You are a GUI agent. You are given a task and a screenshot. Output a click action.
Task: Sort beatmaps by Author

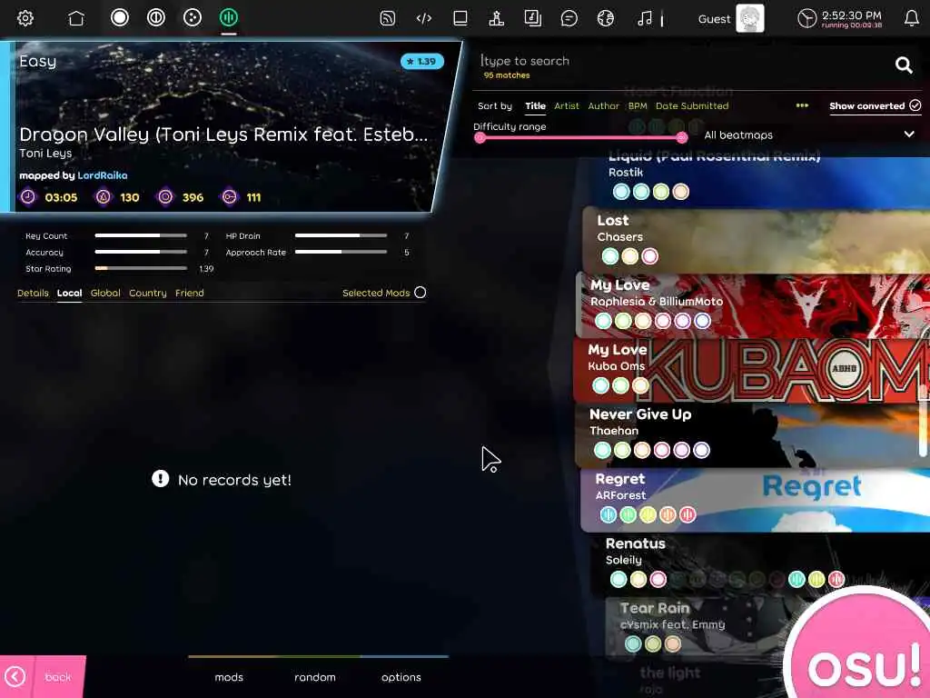coord(603,105)
